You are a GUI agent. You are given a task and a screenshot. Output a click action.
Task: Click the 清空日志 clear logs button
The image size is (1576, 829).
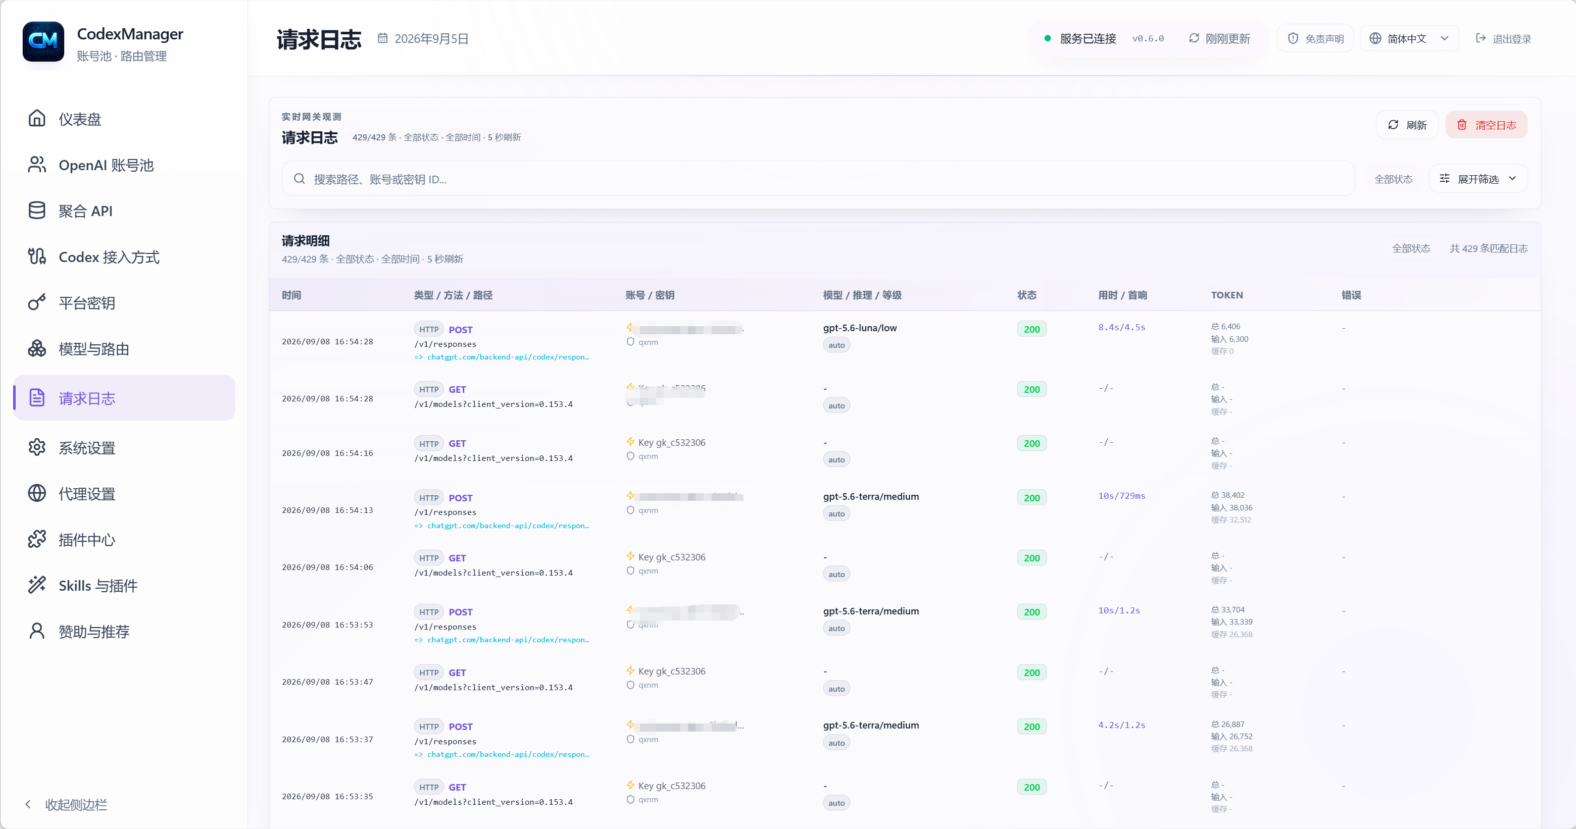[1486, 125]
